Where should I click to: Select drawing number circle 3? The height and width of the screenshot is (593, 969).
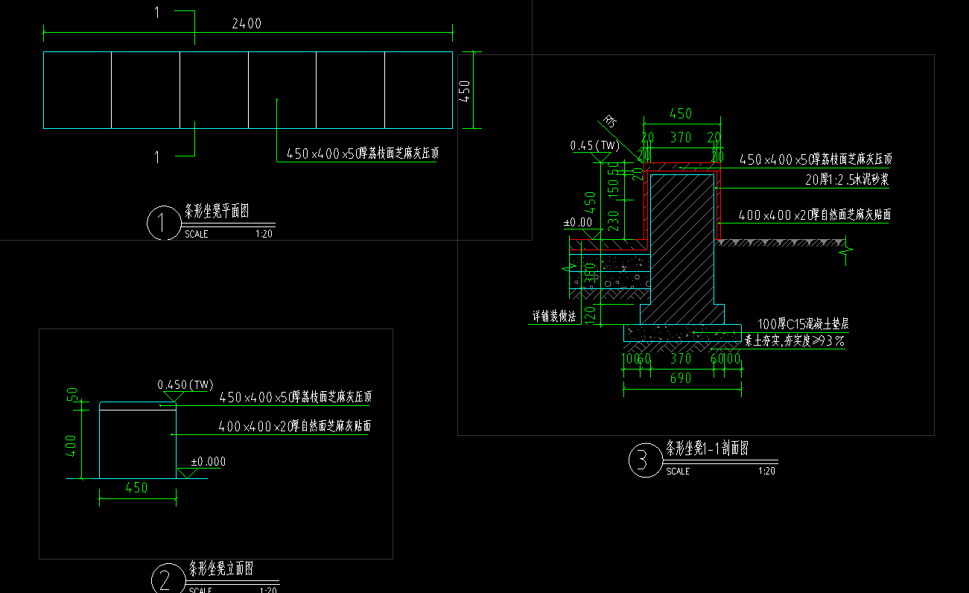tap(644, 461)
